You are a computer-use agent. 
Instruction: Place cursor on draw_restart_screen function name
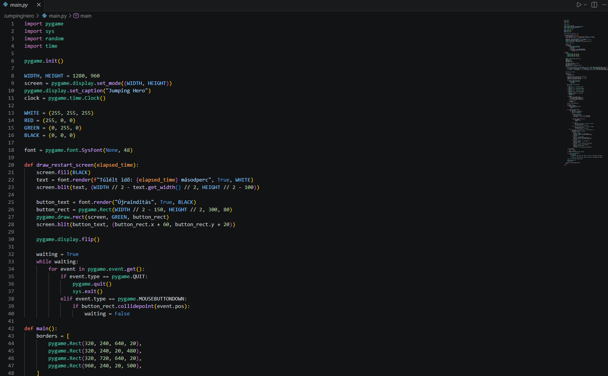(65, 165)
